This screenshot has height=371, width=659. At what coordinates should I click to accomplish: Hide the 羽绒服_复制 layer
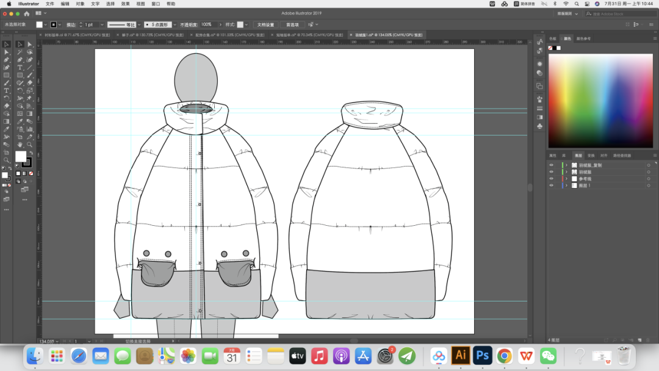[x=552, y=165]
